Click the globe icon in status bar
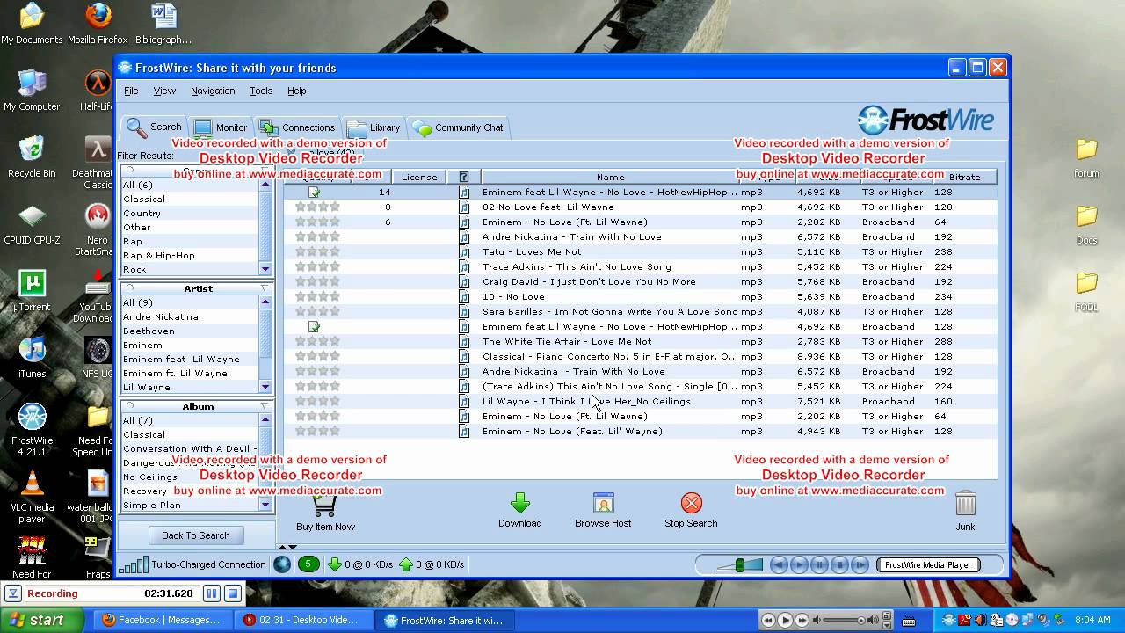The image size is (1125, 633). point(282,564)
